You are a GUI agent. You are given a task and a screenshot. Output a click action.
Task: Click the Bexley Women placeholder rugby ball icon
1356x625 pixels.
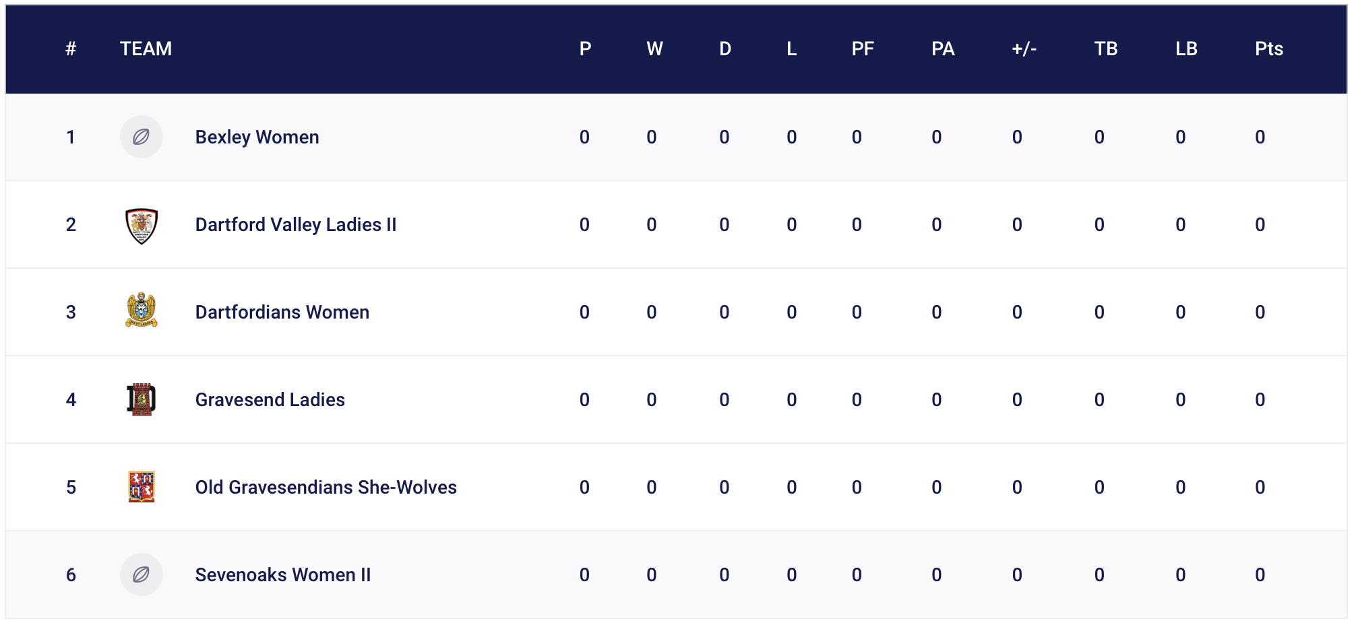142,137
